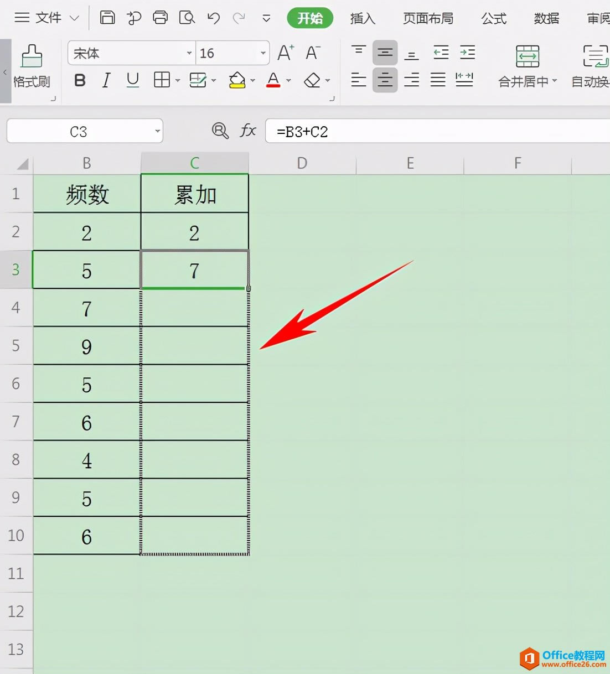This screenshot has height=674, width=610.
Task: Select row 11 header
Action: [16, 573]
